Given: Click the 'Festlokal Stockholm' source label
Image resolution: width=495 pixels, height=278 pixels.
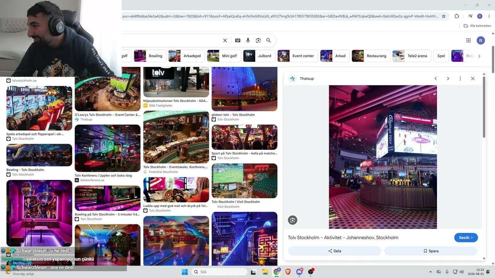Looking at the screenshot, I should [x=163, y=172].
